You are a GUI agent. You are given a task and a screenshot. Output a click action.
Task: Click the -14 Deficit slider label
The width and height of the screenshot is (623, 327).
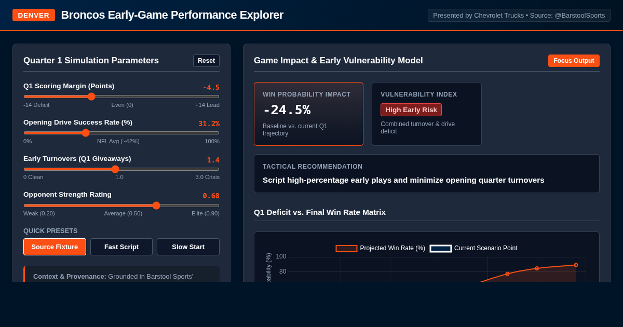(36, 105)
